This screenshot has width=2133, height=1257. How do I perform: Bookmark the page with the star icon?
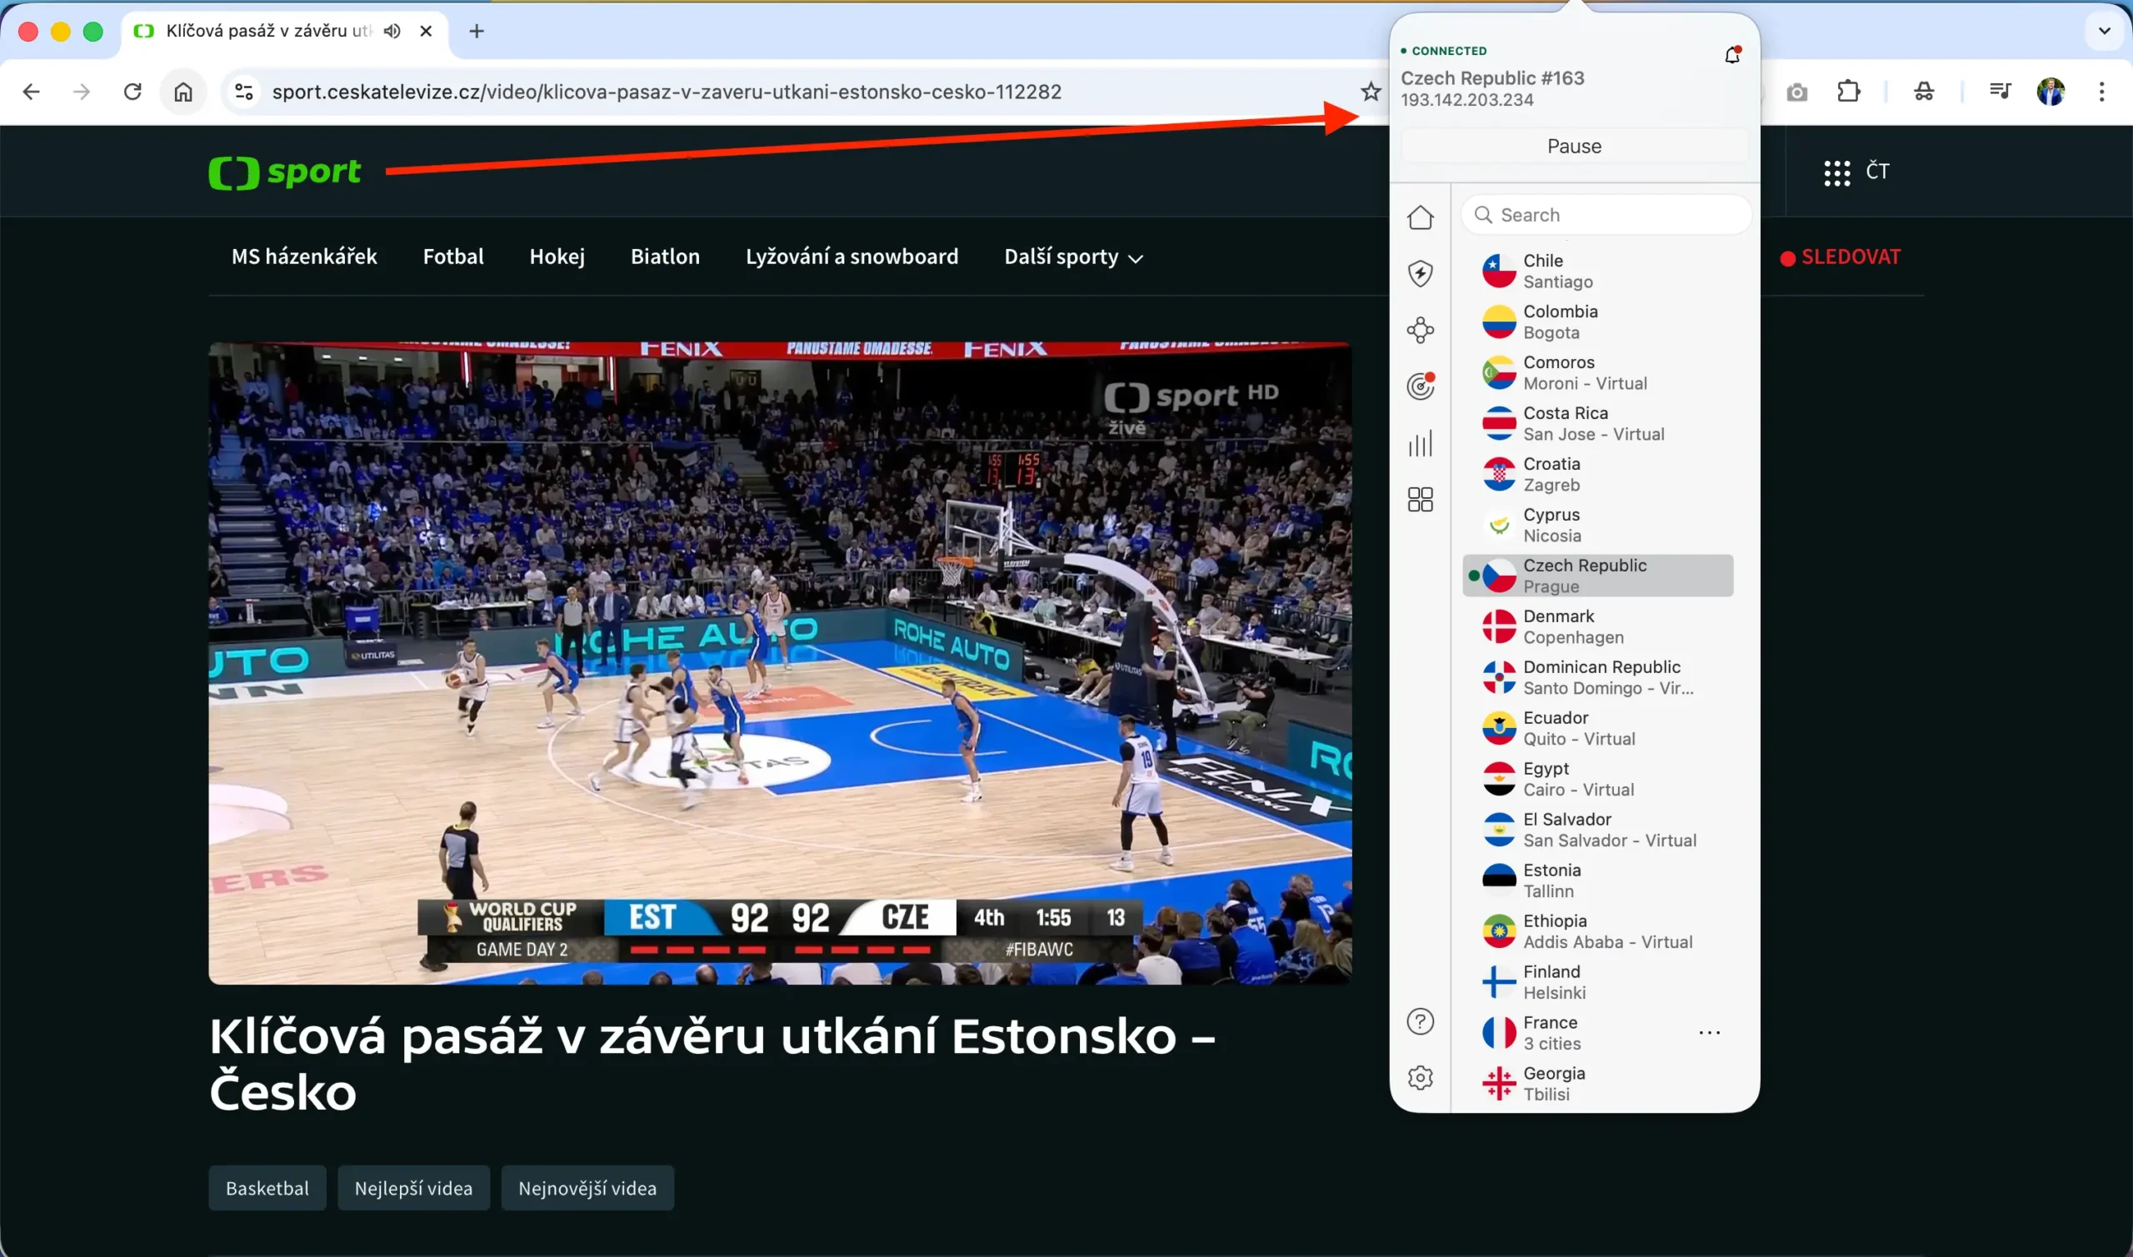[x=1370, y=92]
